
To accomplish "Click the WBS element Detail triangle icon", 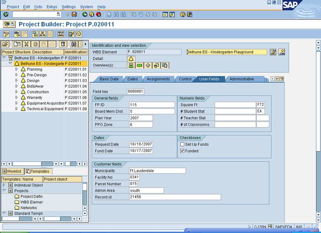I will click(x=131, y=59).
